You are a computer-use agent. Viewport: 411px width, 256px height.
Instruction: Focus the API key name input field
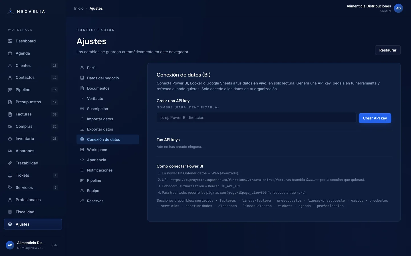coord(256,117)
